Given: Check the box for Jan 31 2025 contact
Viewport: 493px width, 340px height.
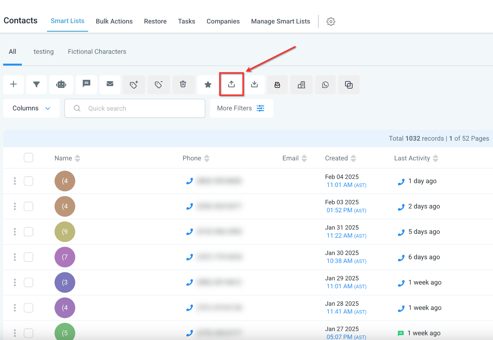Looking at the screenshot, I should (x=28, y=232).
